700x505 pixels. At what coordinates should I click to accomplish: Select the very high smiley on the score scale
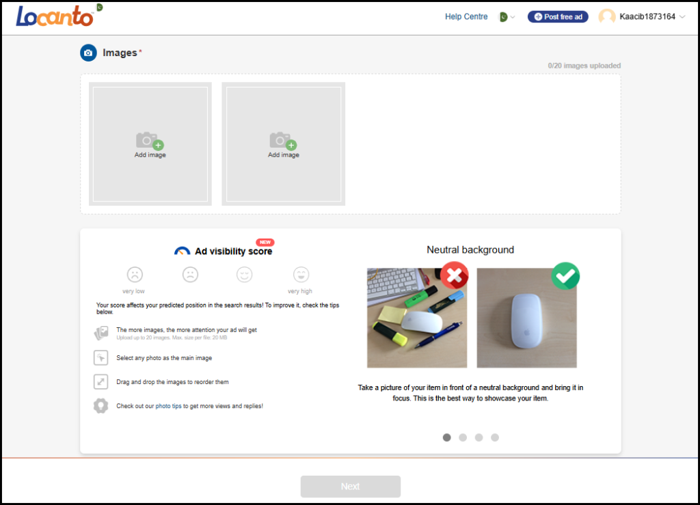[x=300, y=274]
